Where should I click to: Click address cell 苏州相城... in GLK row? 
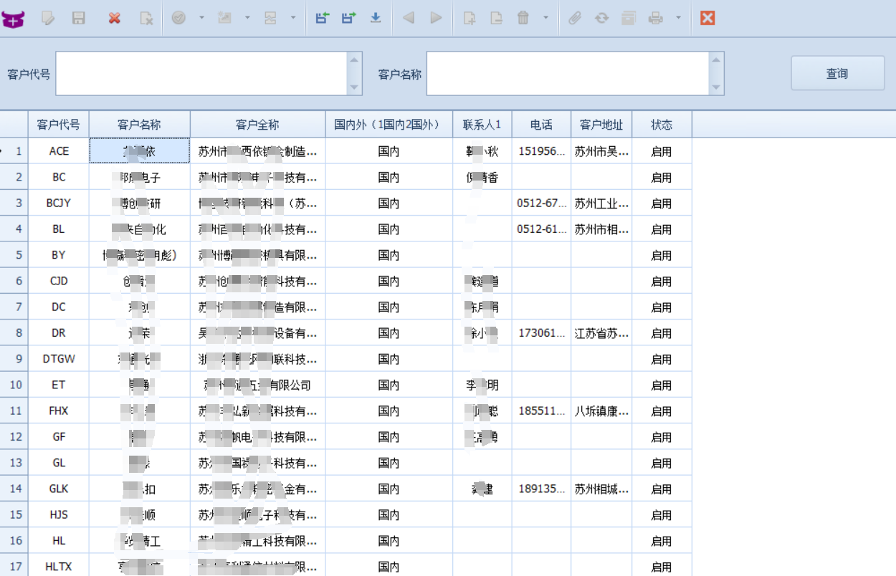602,489
